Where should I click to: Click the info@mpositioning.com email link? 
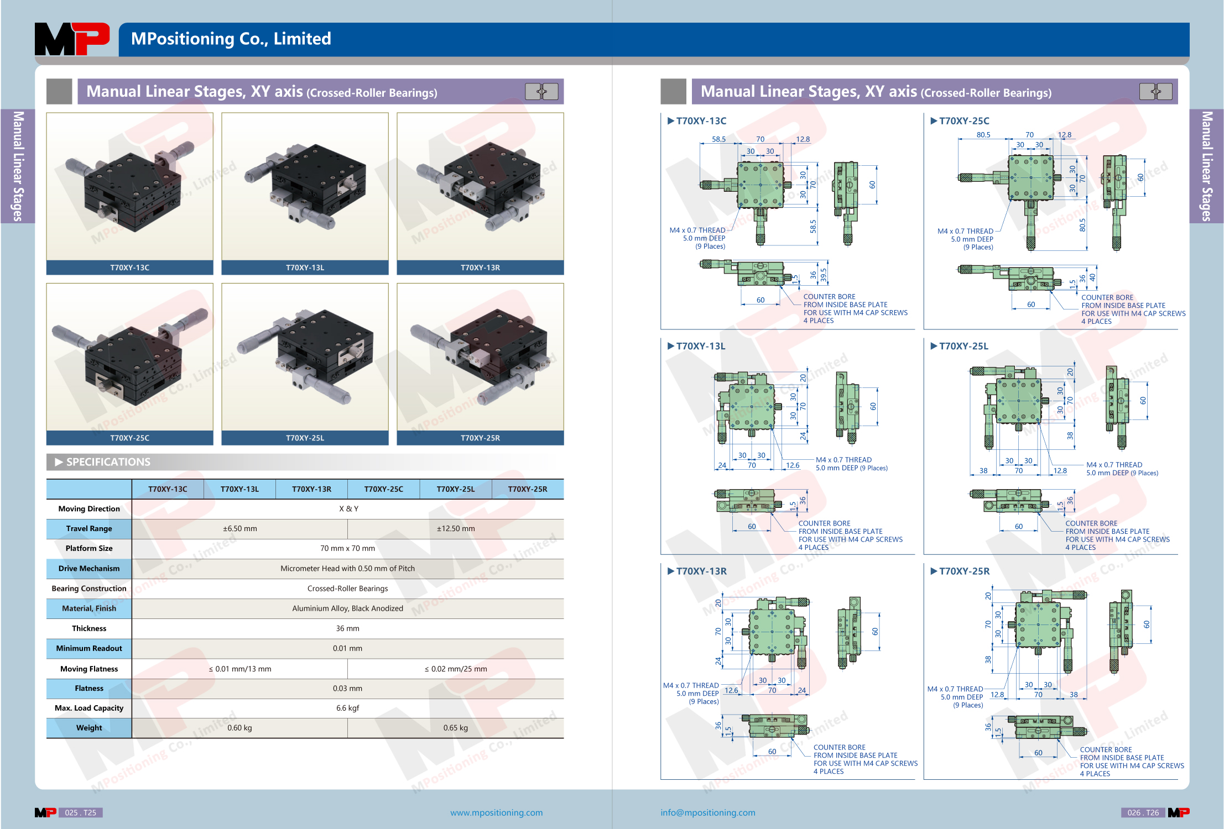point(708,812)
